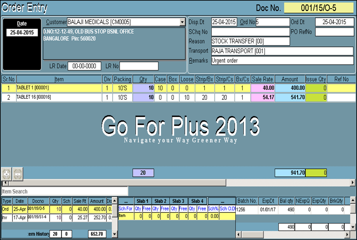Click main grid scrollbar left arrow
Image resolution: width=357 pixels, height=240 pixels.
click(x=5, y=182)
